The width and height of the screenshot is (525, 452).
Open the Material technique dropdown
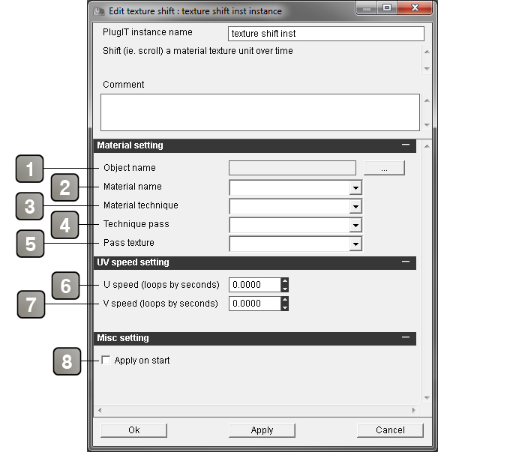click(355, 206)
